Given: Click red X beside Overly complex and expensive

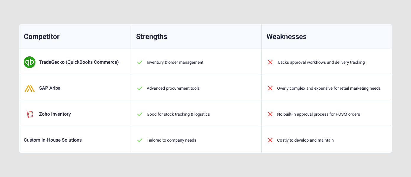Looking at the screenshot, I should click(270, 88).
